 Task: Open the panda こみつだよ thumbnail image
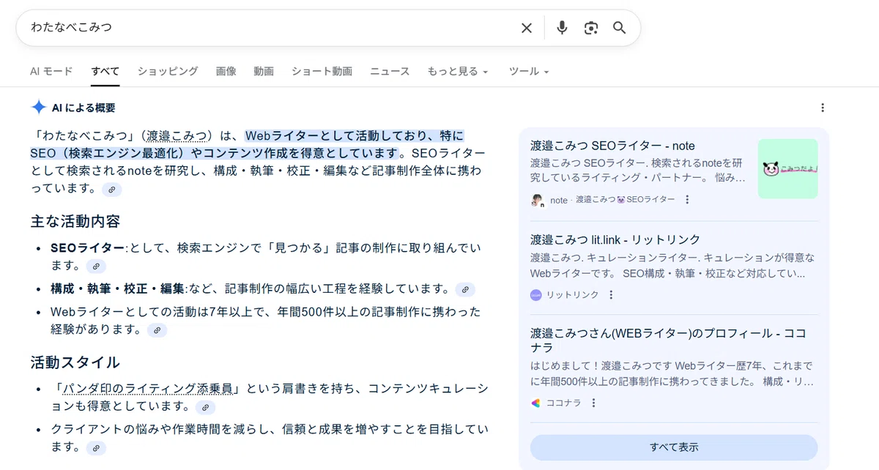[x=788, y=168]
